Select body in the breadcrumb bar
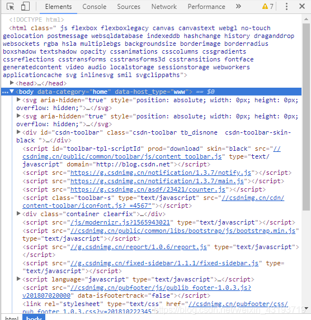The height and width of the screenshot is (320, 311). tap(34, 318)
